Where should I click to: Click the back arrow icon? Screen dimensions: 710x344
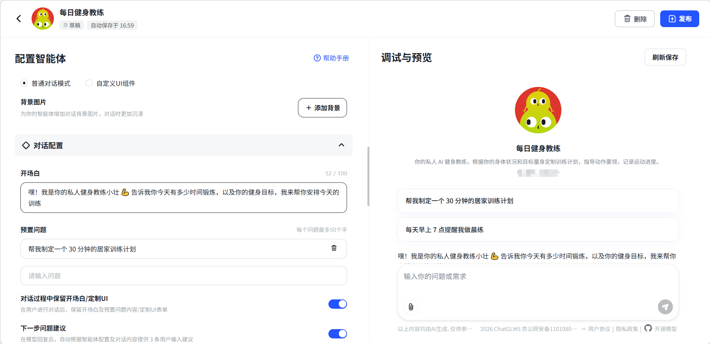[x=19, y=19]
